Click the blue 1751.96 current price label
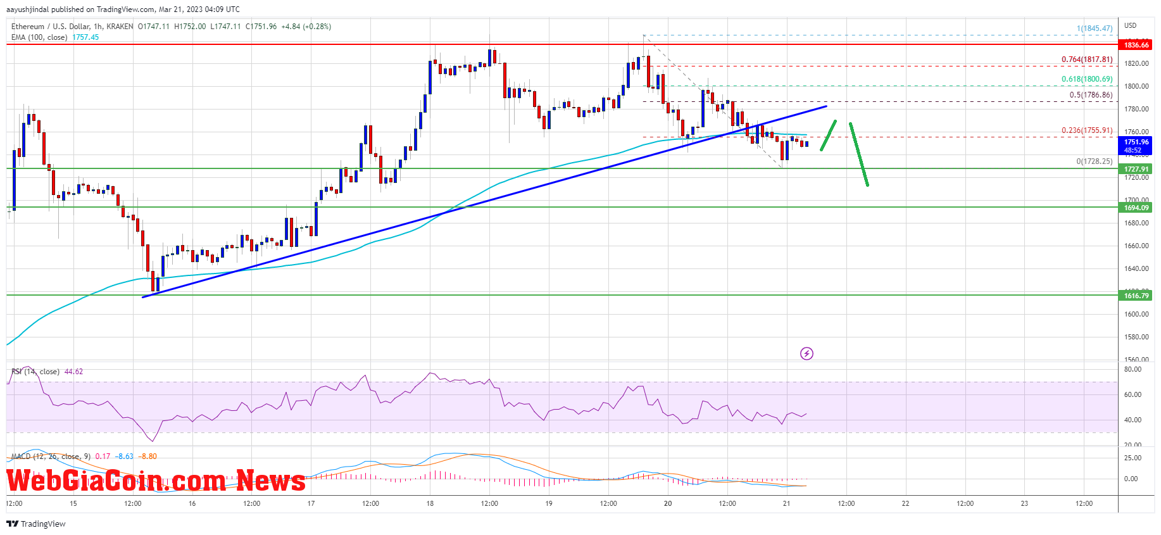 [1136, 146]
